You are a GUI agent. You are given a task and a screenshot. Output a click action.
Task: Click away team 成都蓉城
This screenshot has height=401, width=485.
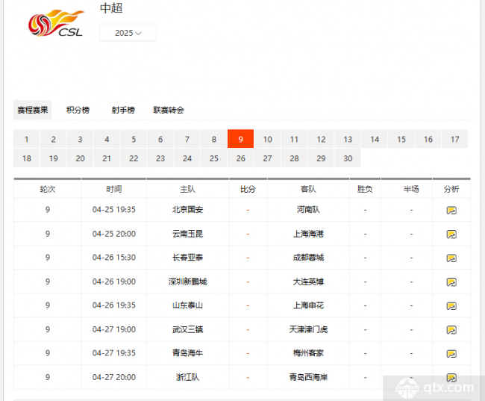pos(308,258)
